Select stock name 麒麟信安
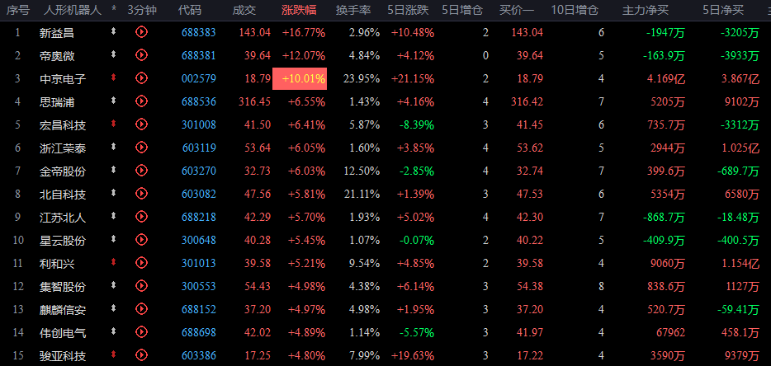Screen dimensions: 771x366 pos(63,310)
